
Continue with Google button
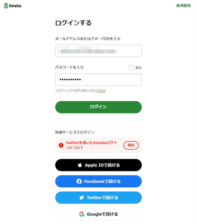98,214
